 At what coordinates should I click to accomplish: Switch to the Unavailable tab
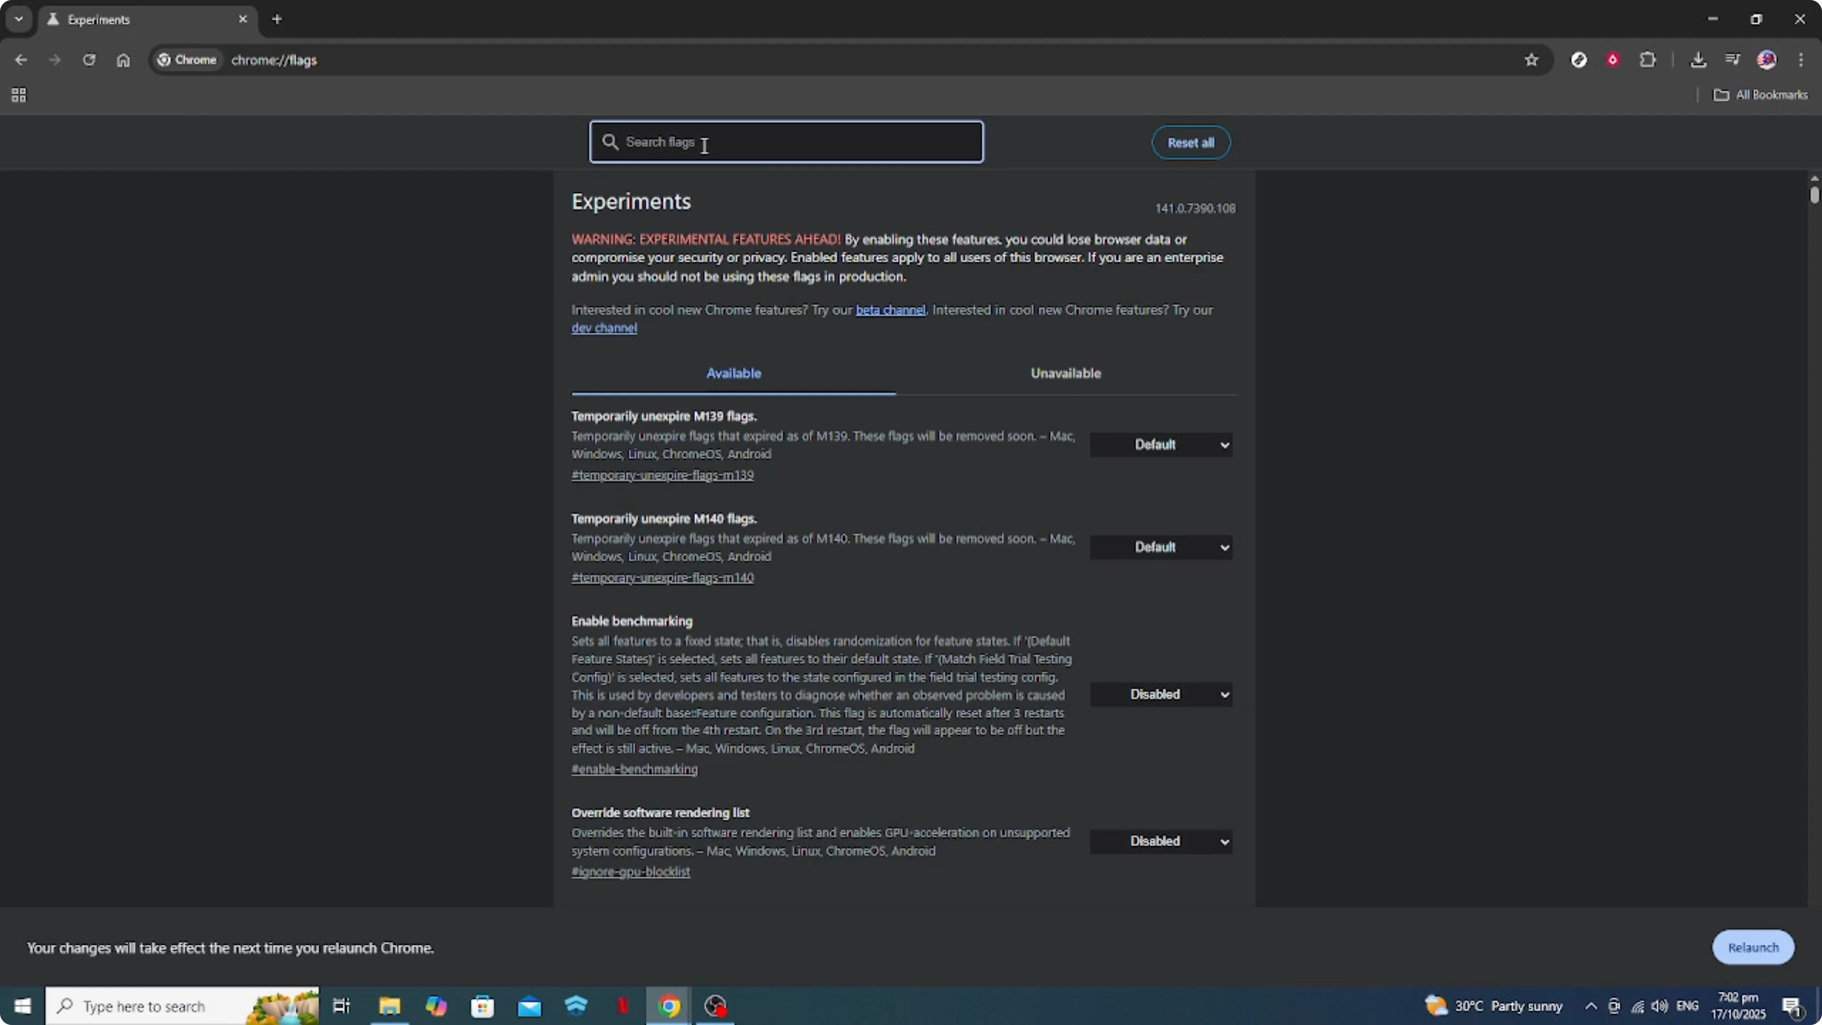tap(1066, 373)
